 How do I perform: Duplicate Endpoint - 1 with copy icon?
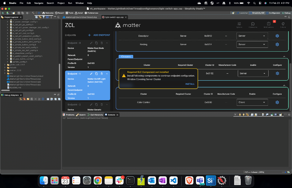click(96, 74)
